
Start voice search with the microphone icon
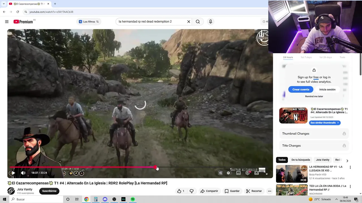pos(210,22)
